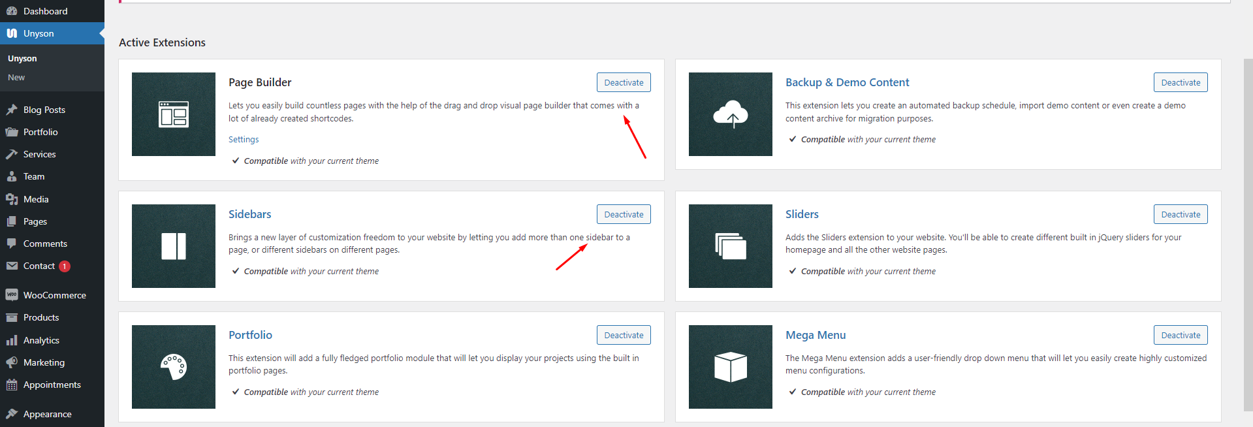
Task: Open Team menu item
Action: (x=52, y=176)
